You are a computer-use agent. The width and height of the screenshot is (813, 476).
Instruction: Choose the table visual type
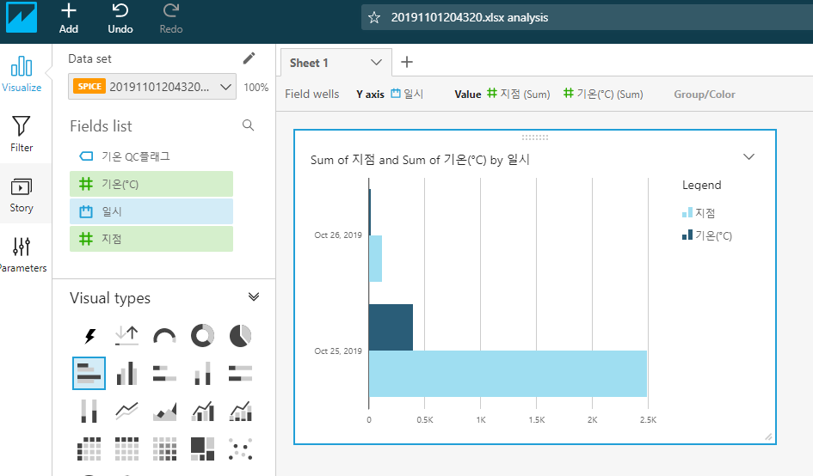click(x=126, y=449)
